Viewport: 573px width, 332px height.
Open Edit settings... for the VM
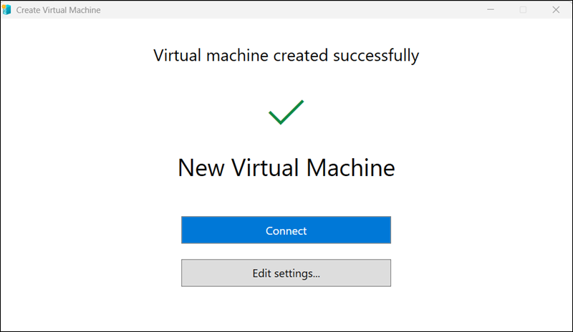[286, 273]
